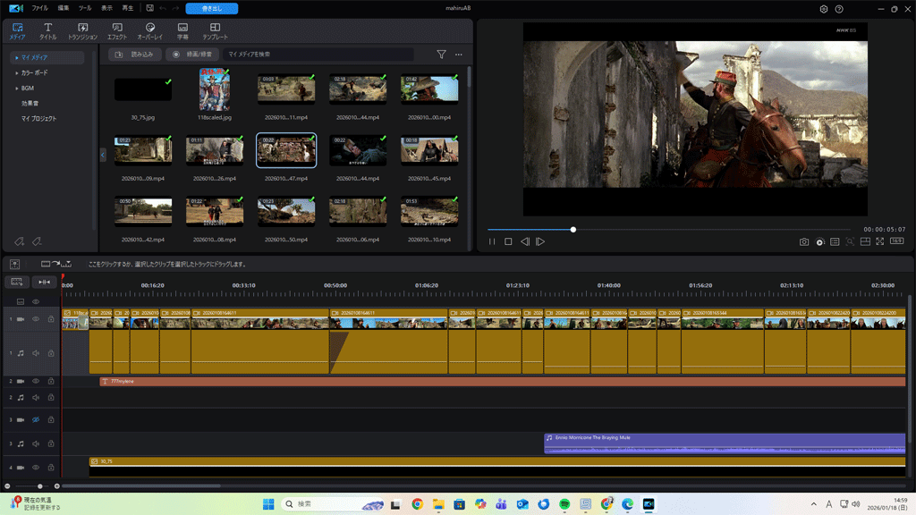Image resolution: width=916 pixels, height=515 pixels.
Task: Open the 16:9 aspect ratio dropdown
Action: [x=896, y=241]
